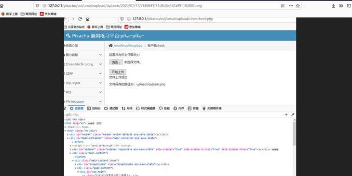The image size is (352, 176).
Task: Bookmark the PNG page with the star icon
Action: (x=298, y=6)
